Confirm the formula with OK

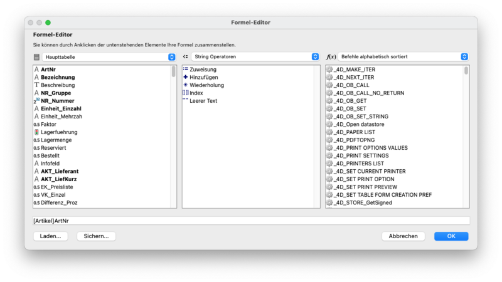tap(451, 236)
